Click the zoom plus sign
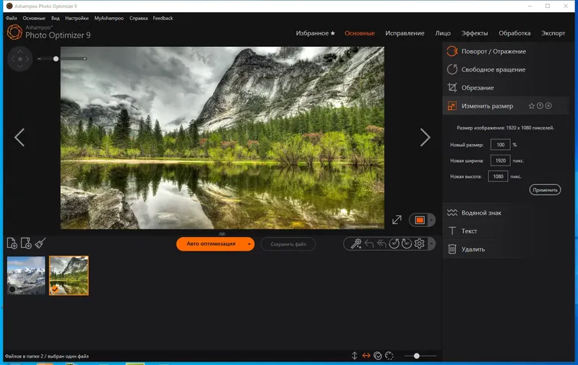Screen dimensions: 578x365 (85, 59)
